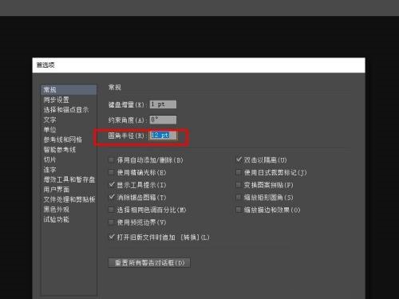This screenshot has width=399, height=299.
Task: Enable the 停用自动添加/删除 checkbox
Action: coord(112,160)
